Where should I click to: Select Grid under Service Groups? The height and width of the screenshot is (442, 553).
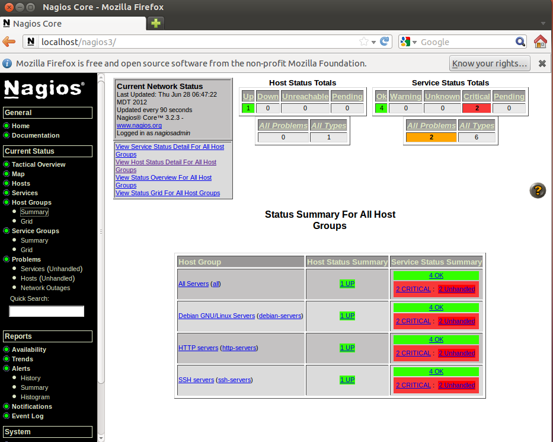click(27, 250)
